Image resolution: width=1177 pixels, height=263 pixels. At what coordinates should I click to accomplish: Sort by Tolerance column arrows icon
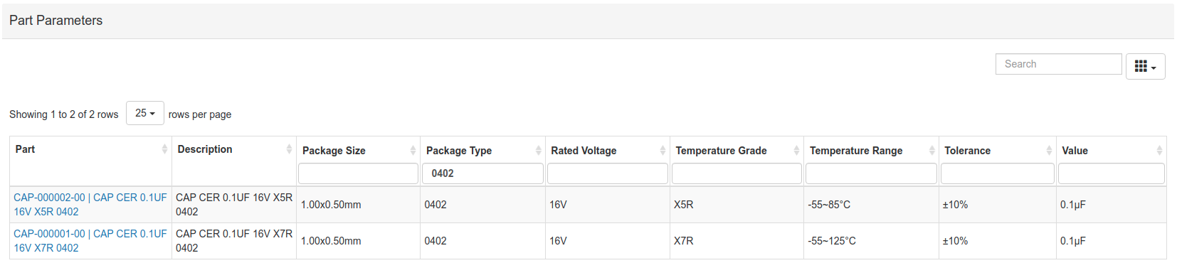coord(1049,150)
